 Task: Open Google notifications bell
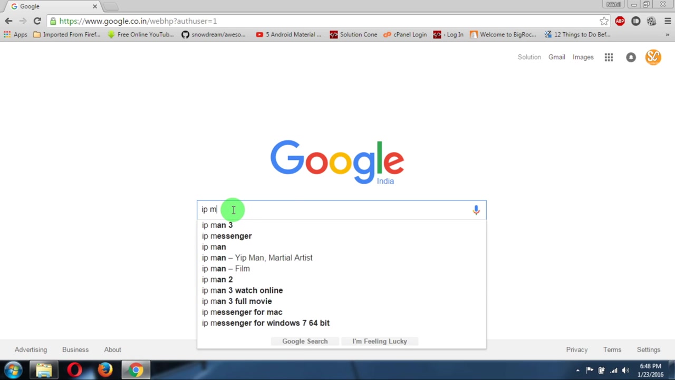click(x=631, y=58)
